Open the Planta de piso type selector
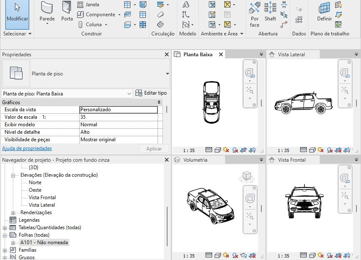The height and width of the screenshot is (260, 361). 168,74
